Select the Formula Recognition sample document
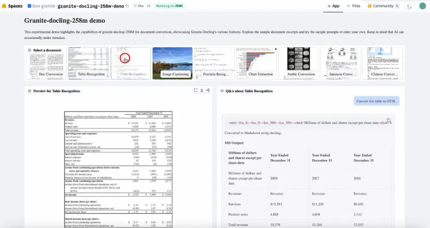Screen dimensions: 430x228 click(214, 64)
